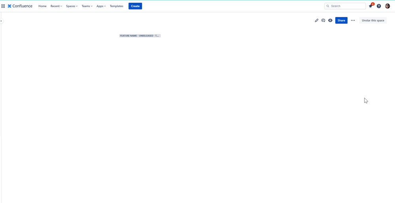
Task: Expand the collapsed left sidebar
Action: pyautogui.click(x=1, y=21)
